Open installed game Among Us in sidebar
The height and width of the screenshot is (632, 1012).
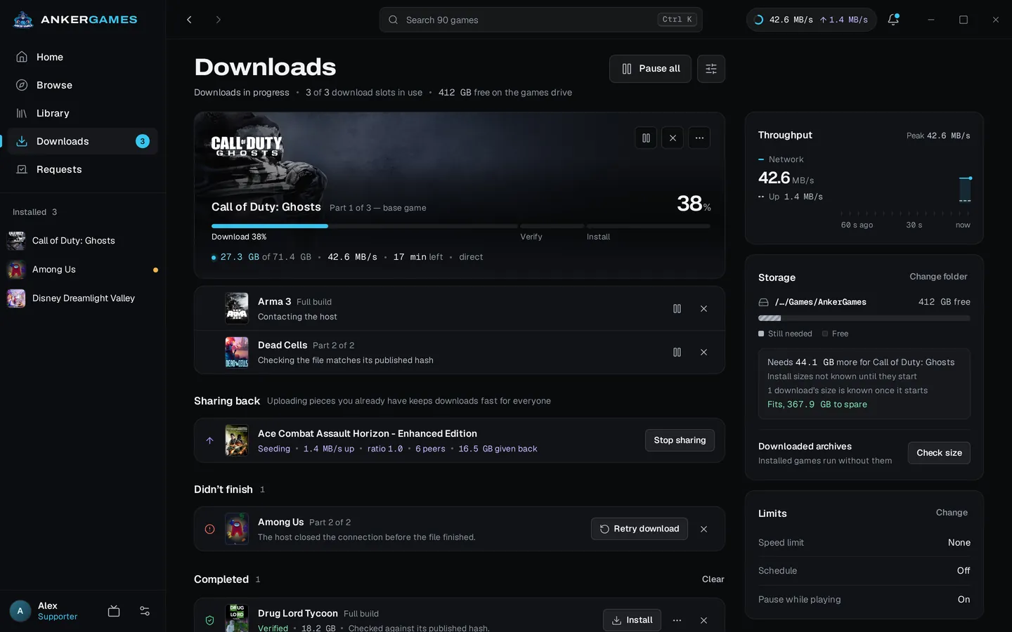click(83, 270)
